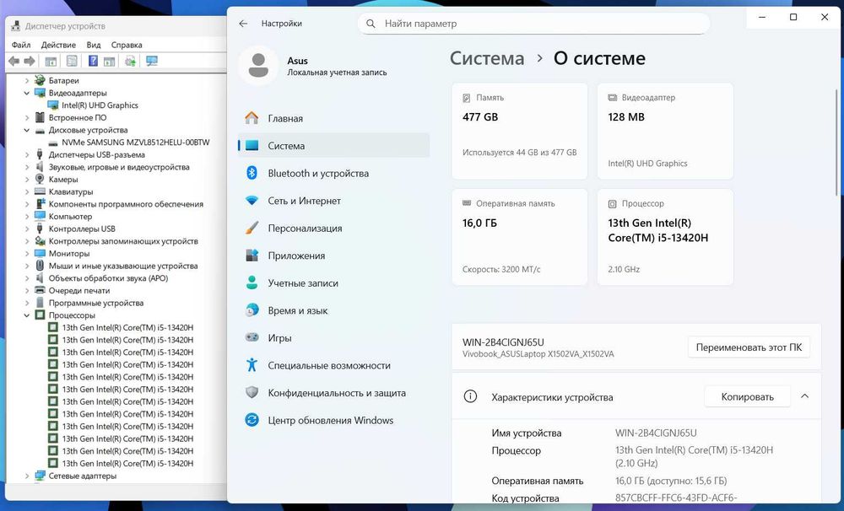Select Intel(R) UHD Graphics in device tree
844x511 pixels.
100,105
